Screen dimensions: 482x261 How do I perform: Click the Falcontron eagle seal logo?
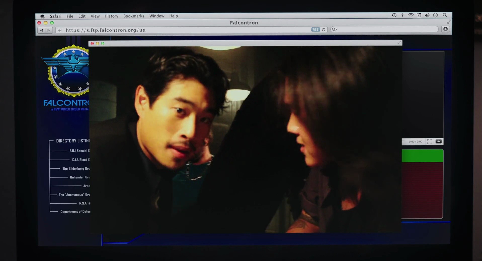pyautogui.click(x=65, y=71)
